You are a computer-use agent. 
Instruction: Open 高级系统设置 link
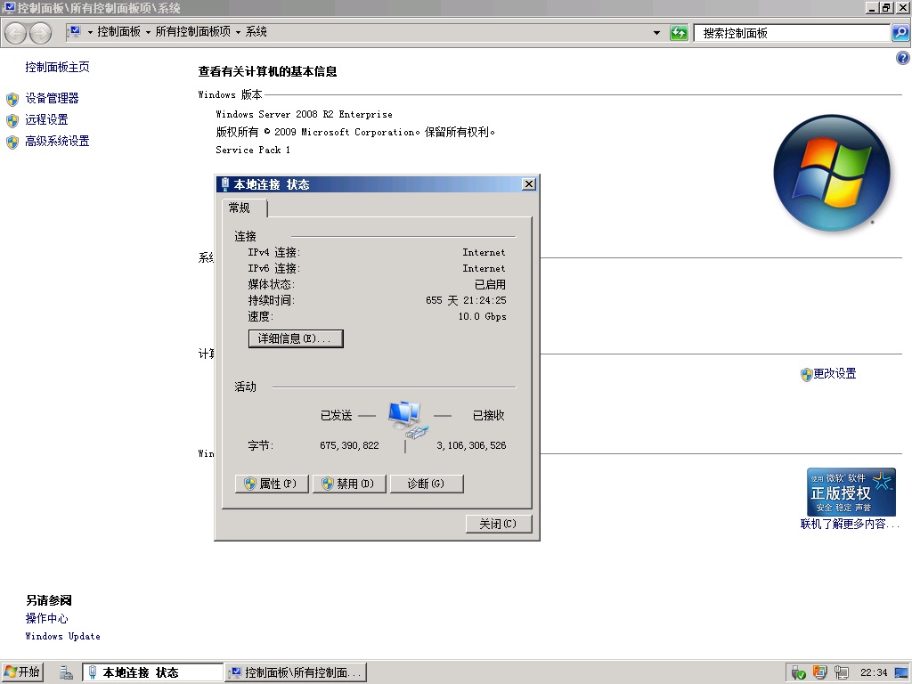click(57, 142)
